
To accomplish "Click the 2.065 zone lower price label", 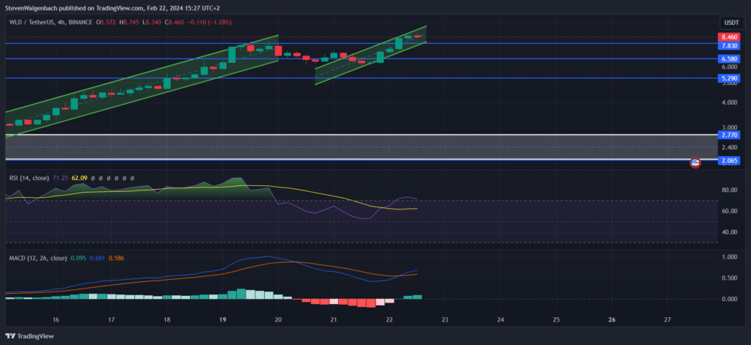I will coord(729,159).
